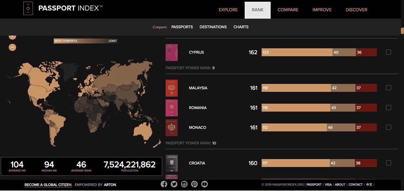Click the Cyprus country name
Image resolution: width=404 pixels, height=191 pixels.
tap(196, 53)
